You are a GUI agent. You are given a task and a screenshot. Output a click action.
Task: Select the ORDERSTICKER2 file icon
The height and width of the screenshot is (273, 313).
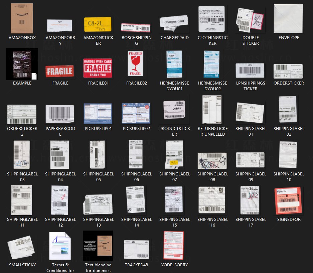point(22,114)
